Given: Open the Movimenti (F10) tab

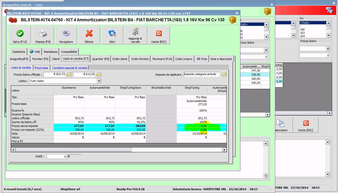Looking at the screenshot, I should 162,59.
